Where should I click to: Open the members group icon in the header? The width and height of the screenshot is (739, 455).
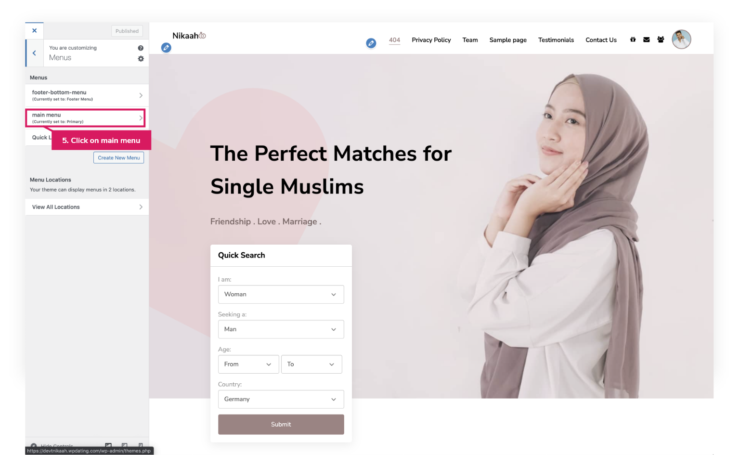click(x=661, y=39)
